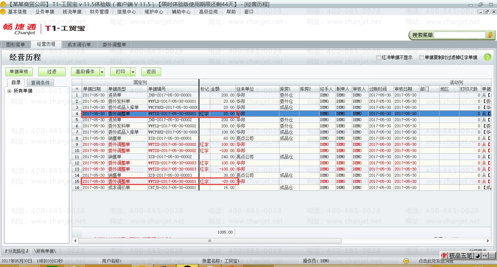Select the 目录 panel tab

tap(16, 83)
